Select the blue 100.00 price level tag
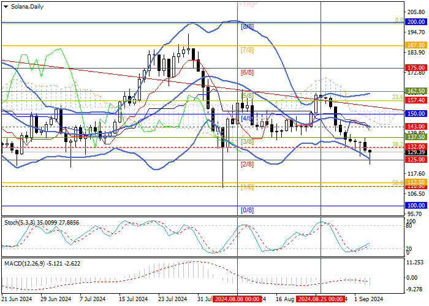Viewport: 429px width, 306px height. point(416,206)
